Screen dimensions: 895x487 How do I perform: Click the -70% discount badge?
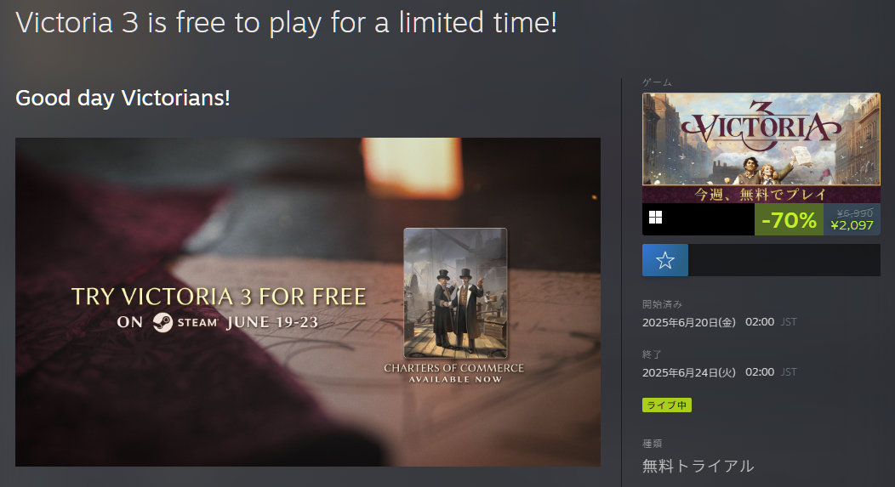pyautogui.click(x=789, y=219)
